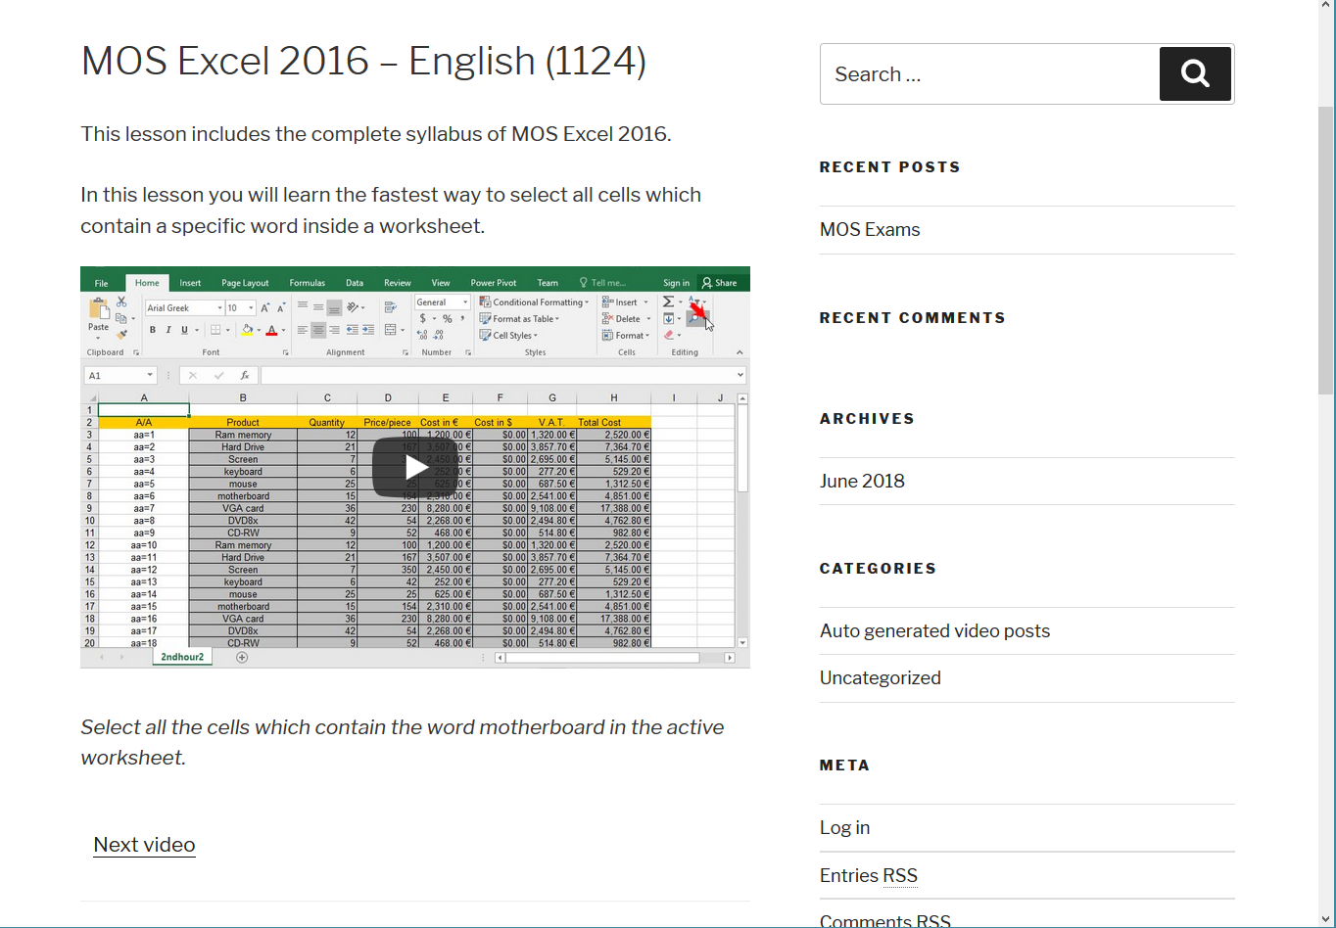Click in the website Search field
This screenshot has width=1336, height=928.
click(x=989, y=74)
